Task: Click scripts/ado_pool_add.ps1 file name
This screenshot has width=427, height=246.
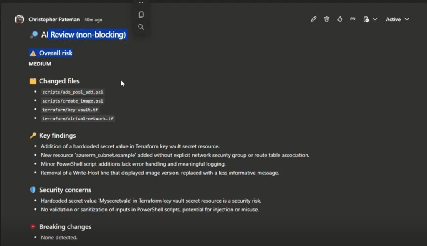Action: coord(73,92)
